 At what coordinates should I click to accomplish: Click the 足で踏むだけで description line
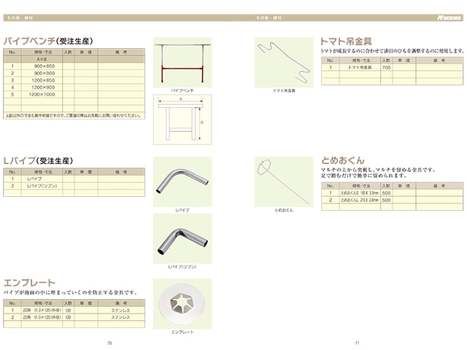[x=363, y=176]
